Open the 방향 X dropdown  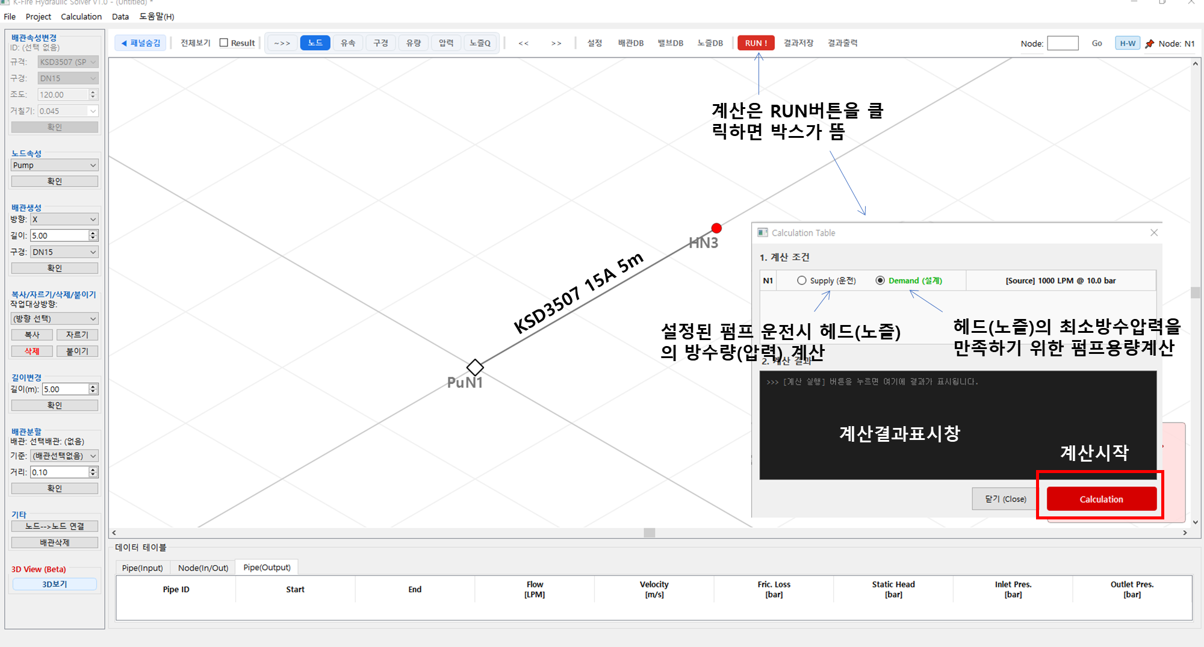[64, 219]
